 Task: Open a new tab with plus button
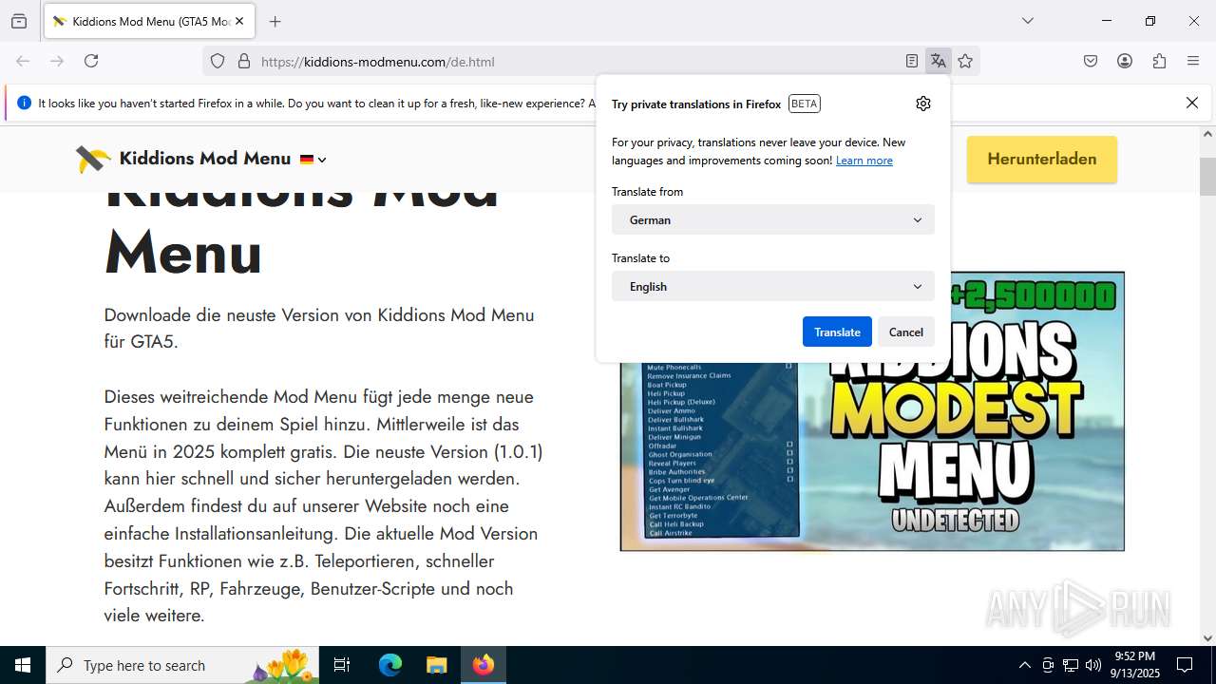click(275, 21)
